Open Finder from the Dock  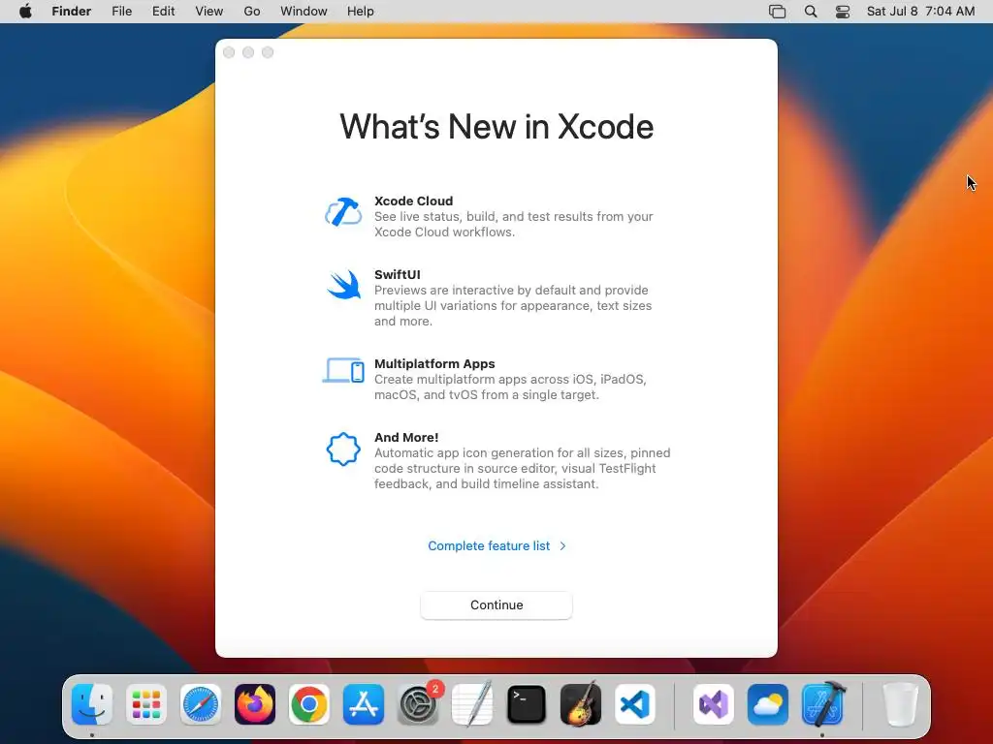pos(92,704)
